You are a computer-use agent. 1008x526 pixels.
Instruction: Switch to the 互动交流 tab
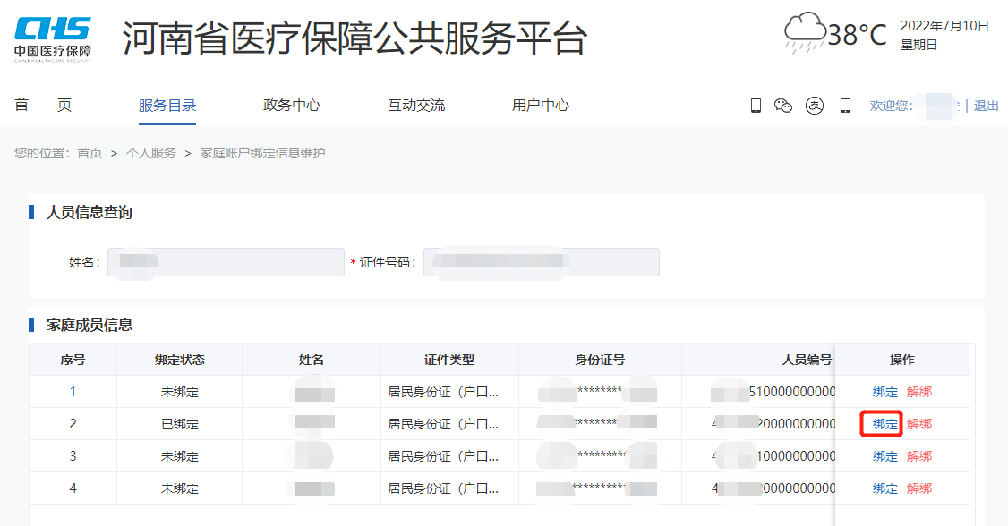coord(414,105)
